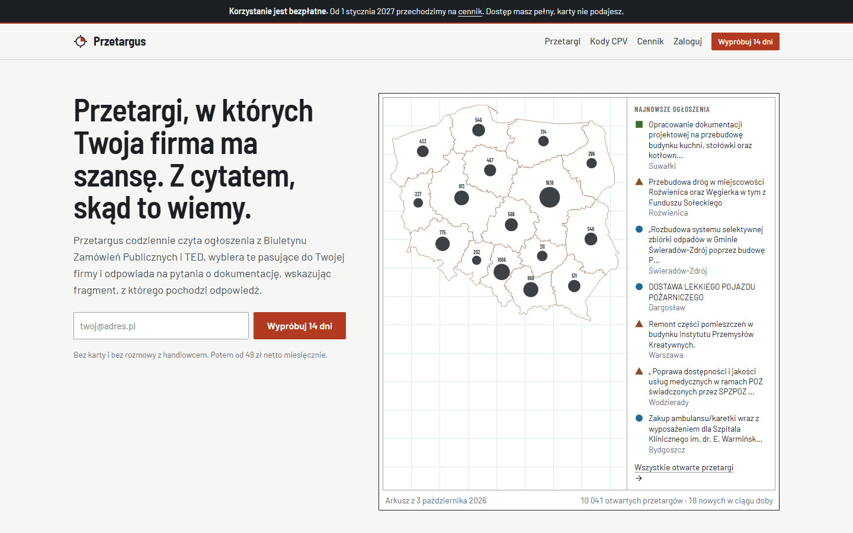Select the map bubble labeled 227

pos(418,203)
